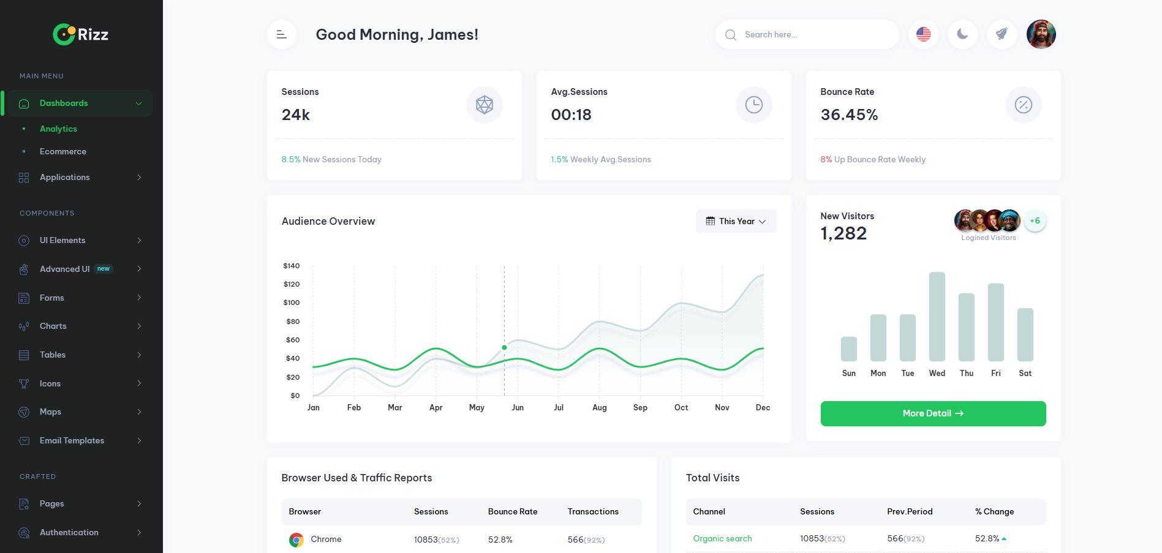Select the Charts sidebar icon
This screenshot has height=553, width=1162.
pyautogui.click(x=23, y=326)
